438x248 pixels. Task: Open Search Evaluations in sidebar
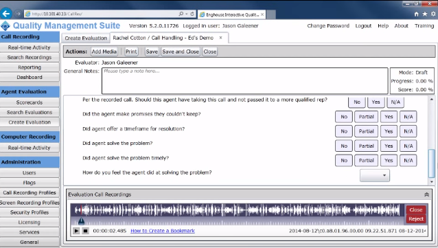30,112
